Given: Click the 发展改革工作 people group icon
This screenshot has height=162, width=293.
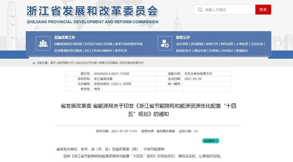Looking at the screenshot, I should pos(43,43).
